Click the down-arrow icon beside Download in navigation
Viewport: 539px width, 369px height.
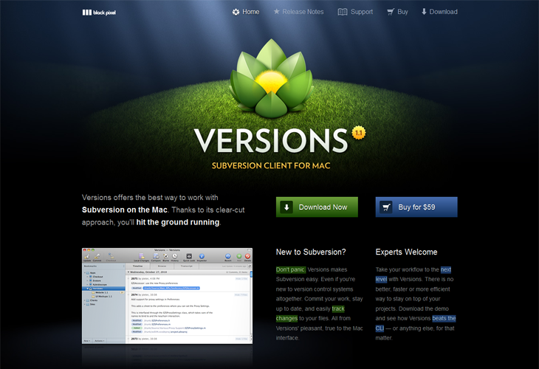click(x=424, y=12)
